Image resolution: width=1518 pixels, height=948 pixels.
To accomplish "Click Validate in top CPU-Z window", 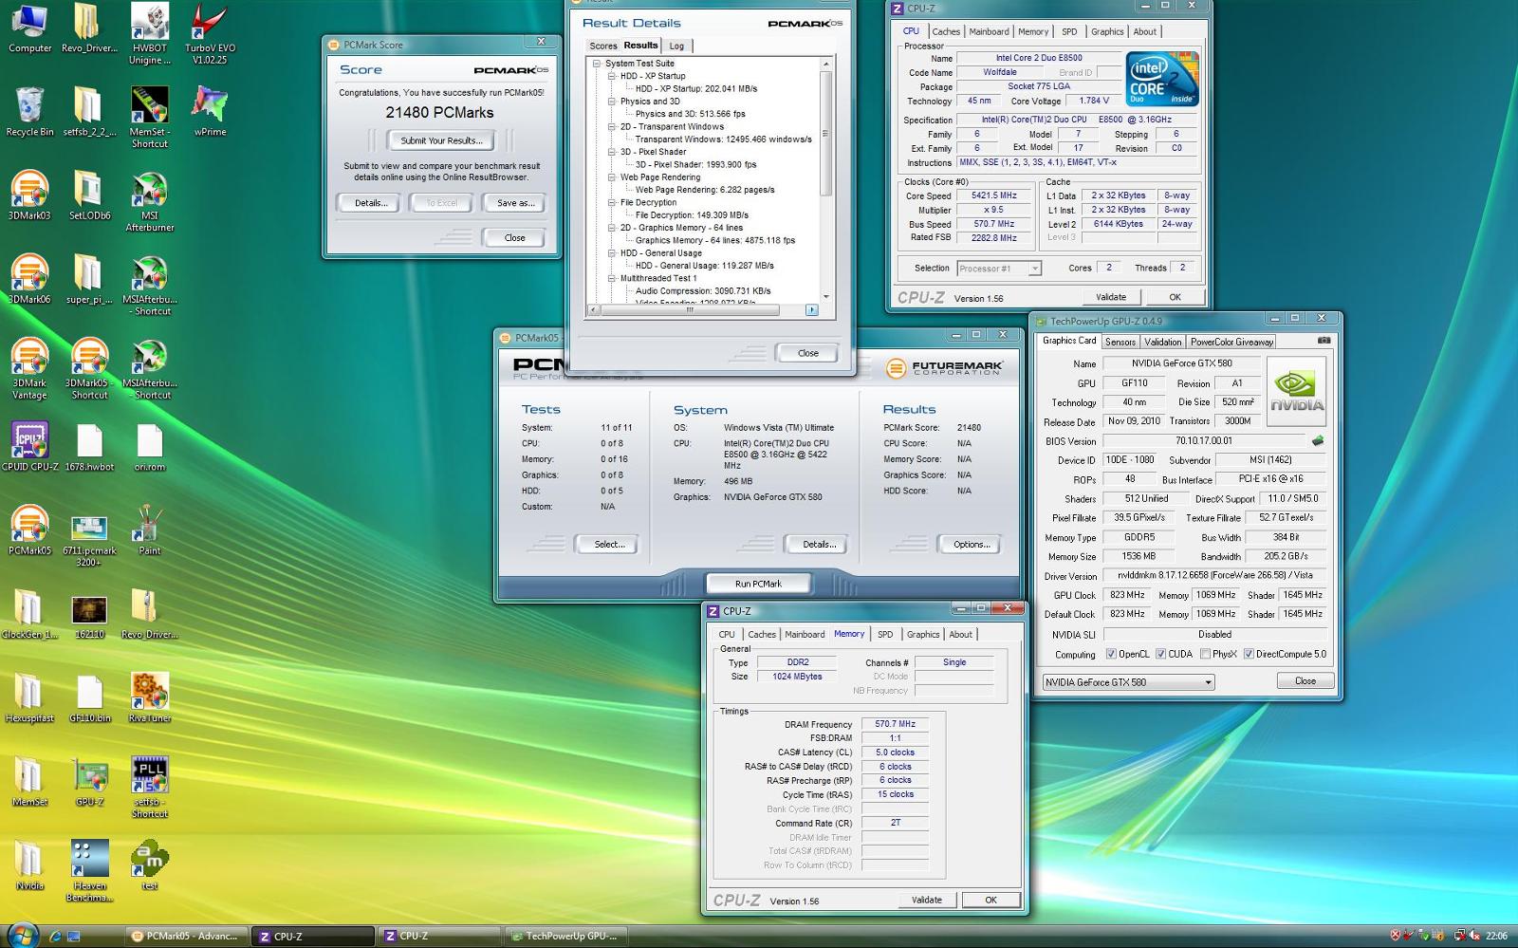I will [x=1111, y=297].
